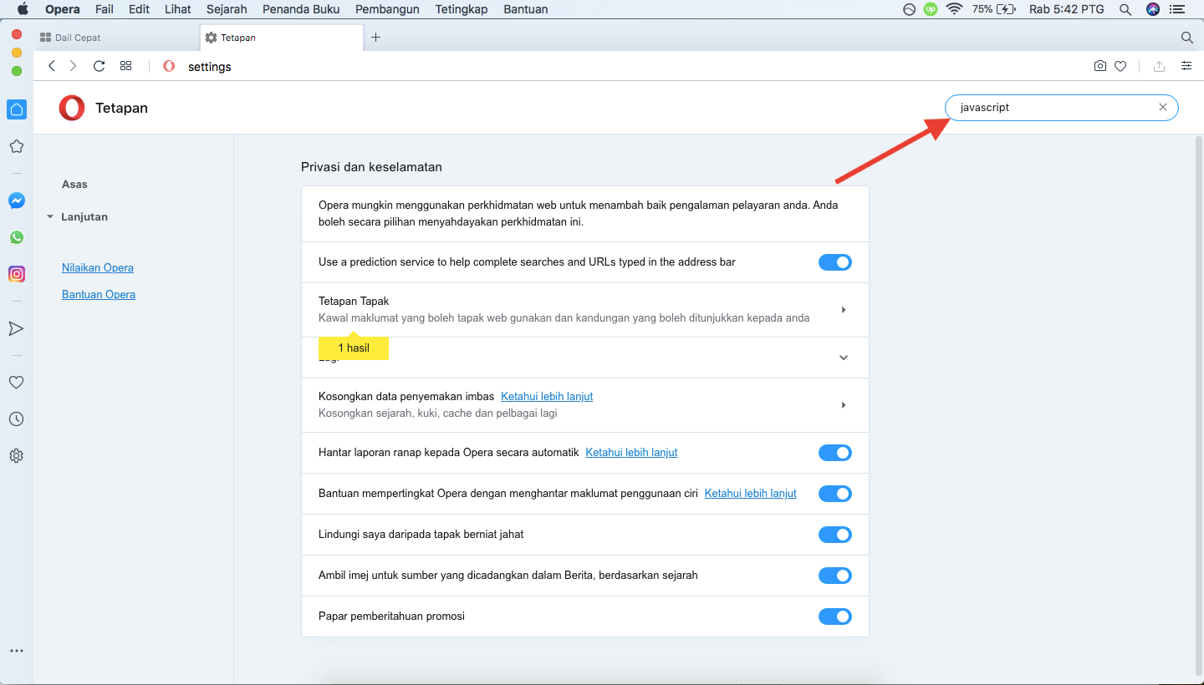Click the snapshot camera icon

(x=1100, y=66)
